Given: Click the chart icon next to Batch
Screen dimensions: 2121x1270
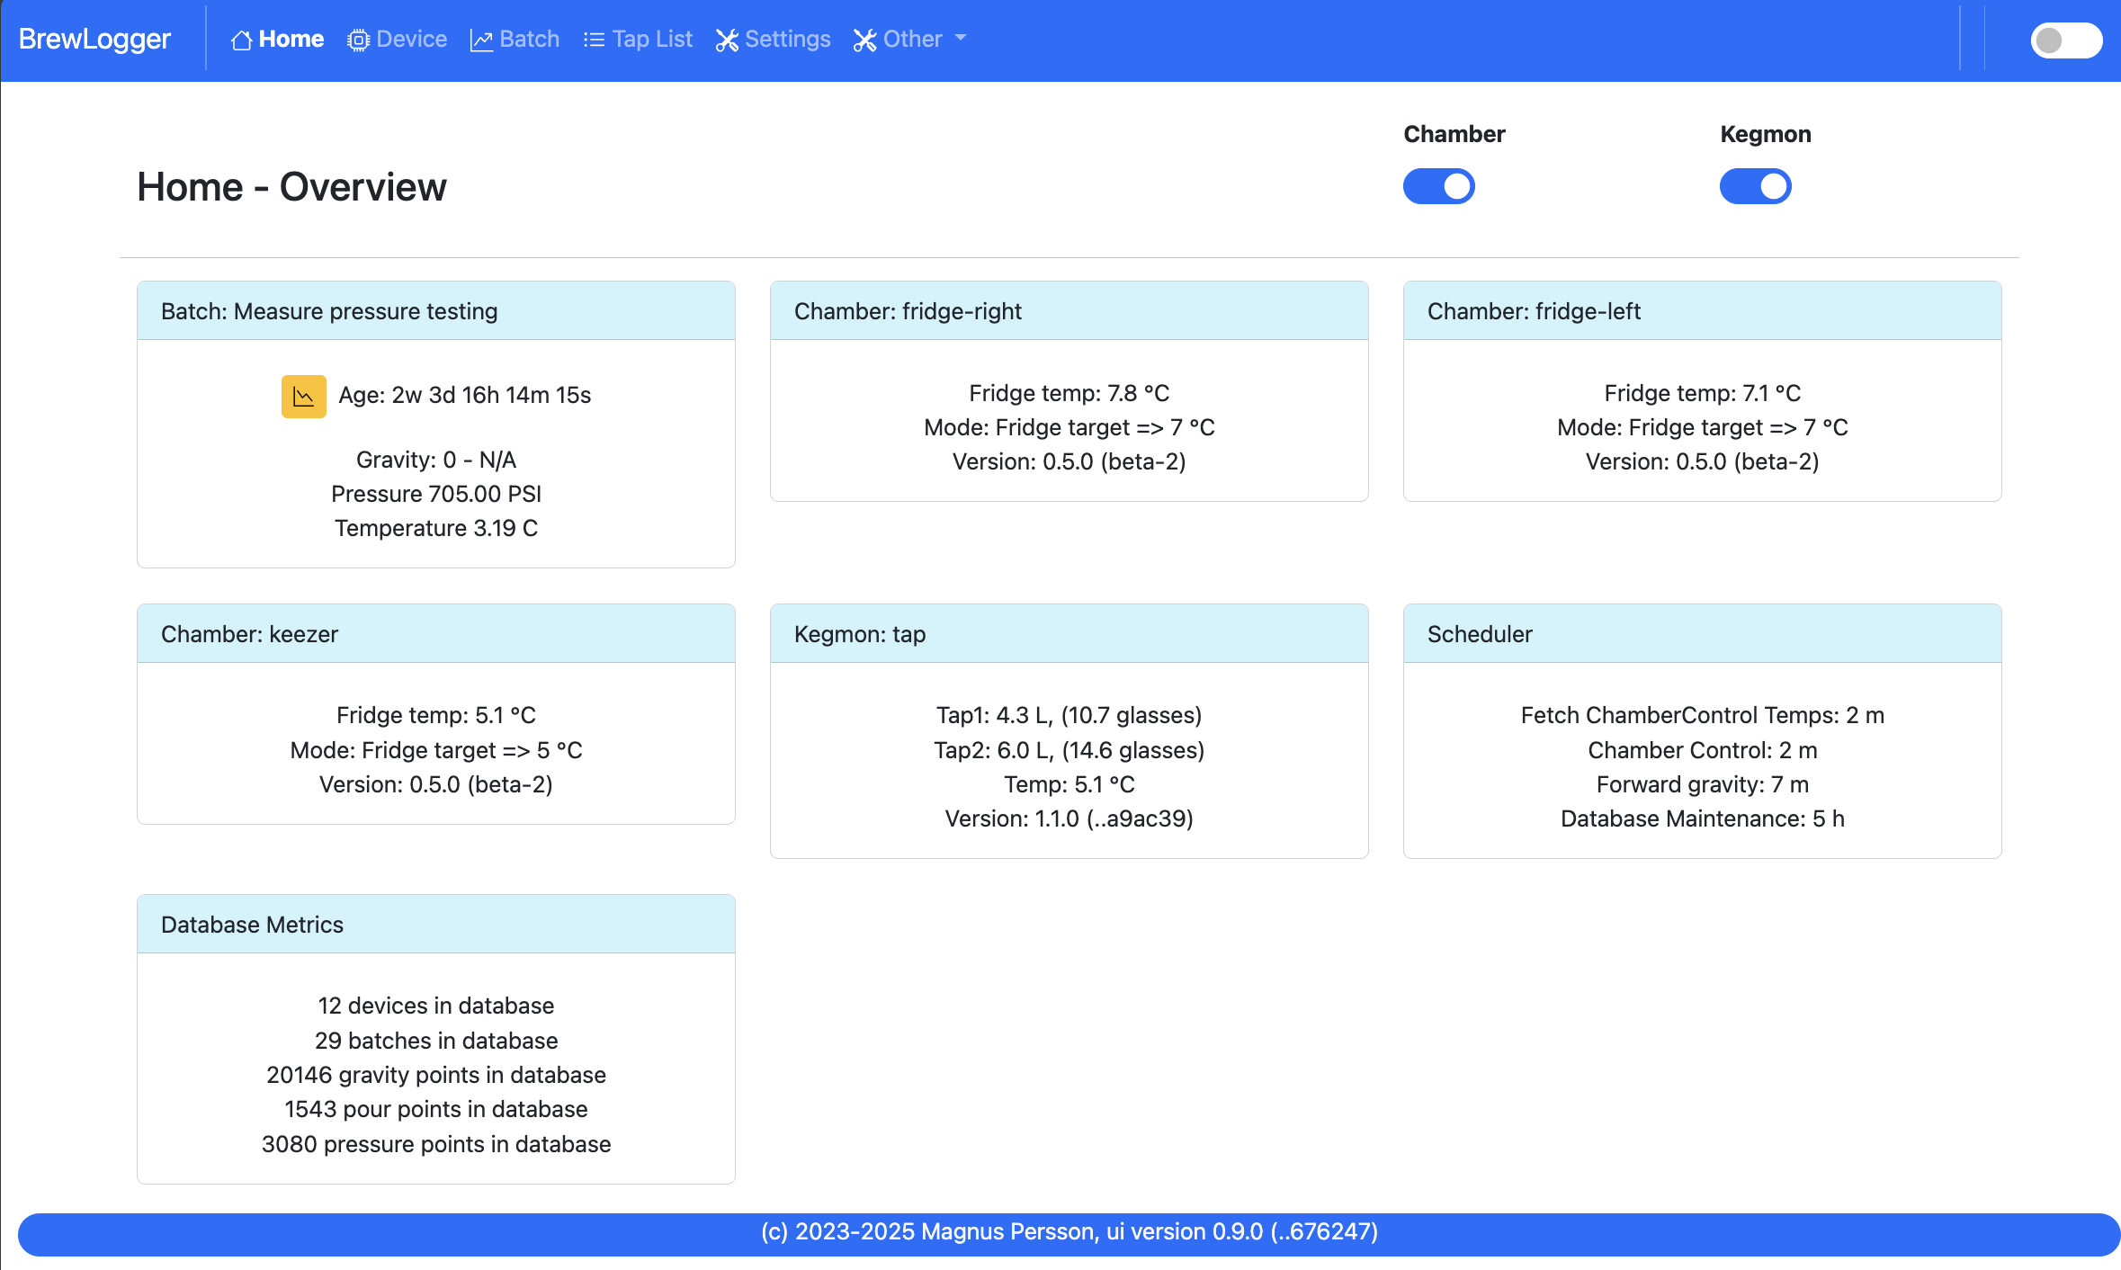Looking at the screenshot, I should [481, 40].
